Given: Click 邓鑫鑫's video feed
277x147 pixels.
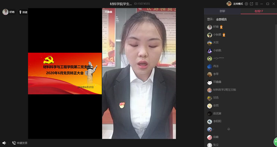Looking at the screenshot, I should [x=139, y=73].
